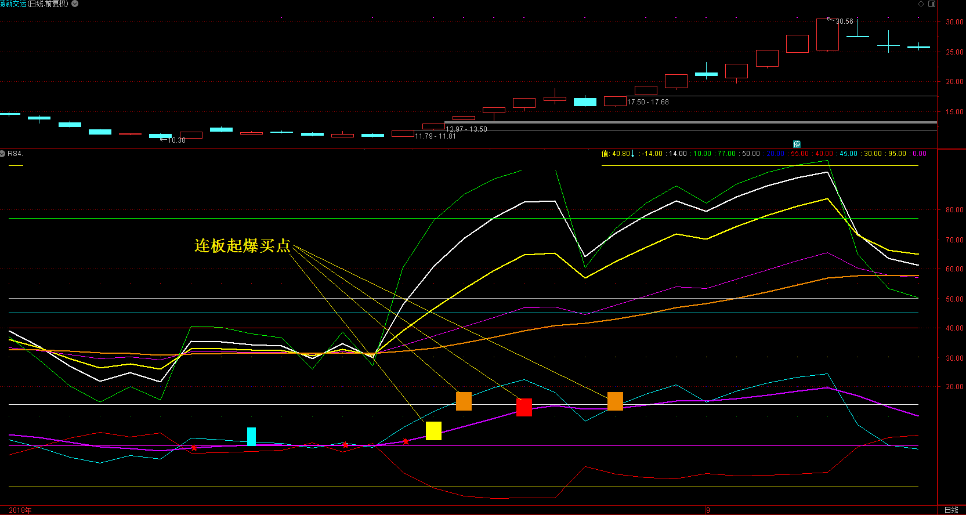Click the white 50.00 value in header

click(751, 154)
